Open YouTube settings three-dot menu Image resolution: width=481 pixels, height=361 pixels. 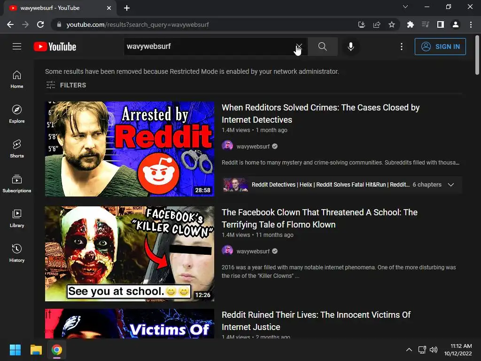click(x=401, y=47)
